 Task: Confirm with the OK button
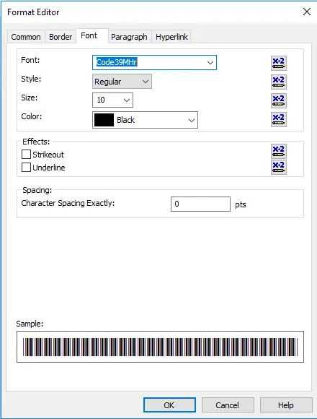169,405
